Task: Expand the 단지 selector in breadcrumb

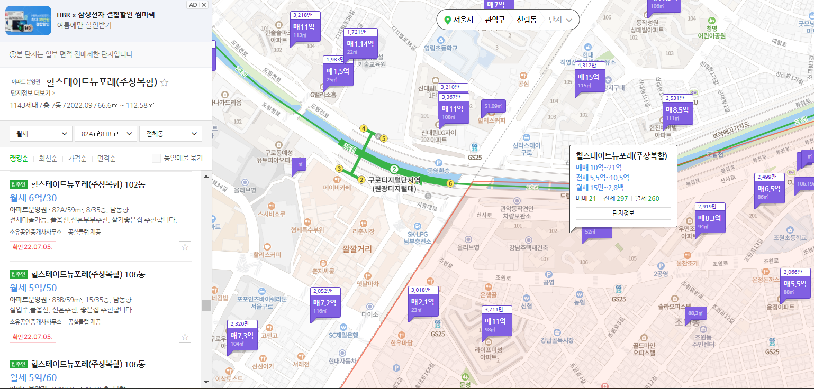Action: coord(560,20)
